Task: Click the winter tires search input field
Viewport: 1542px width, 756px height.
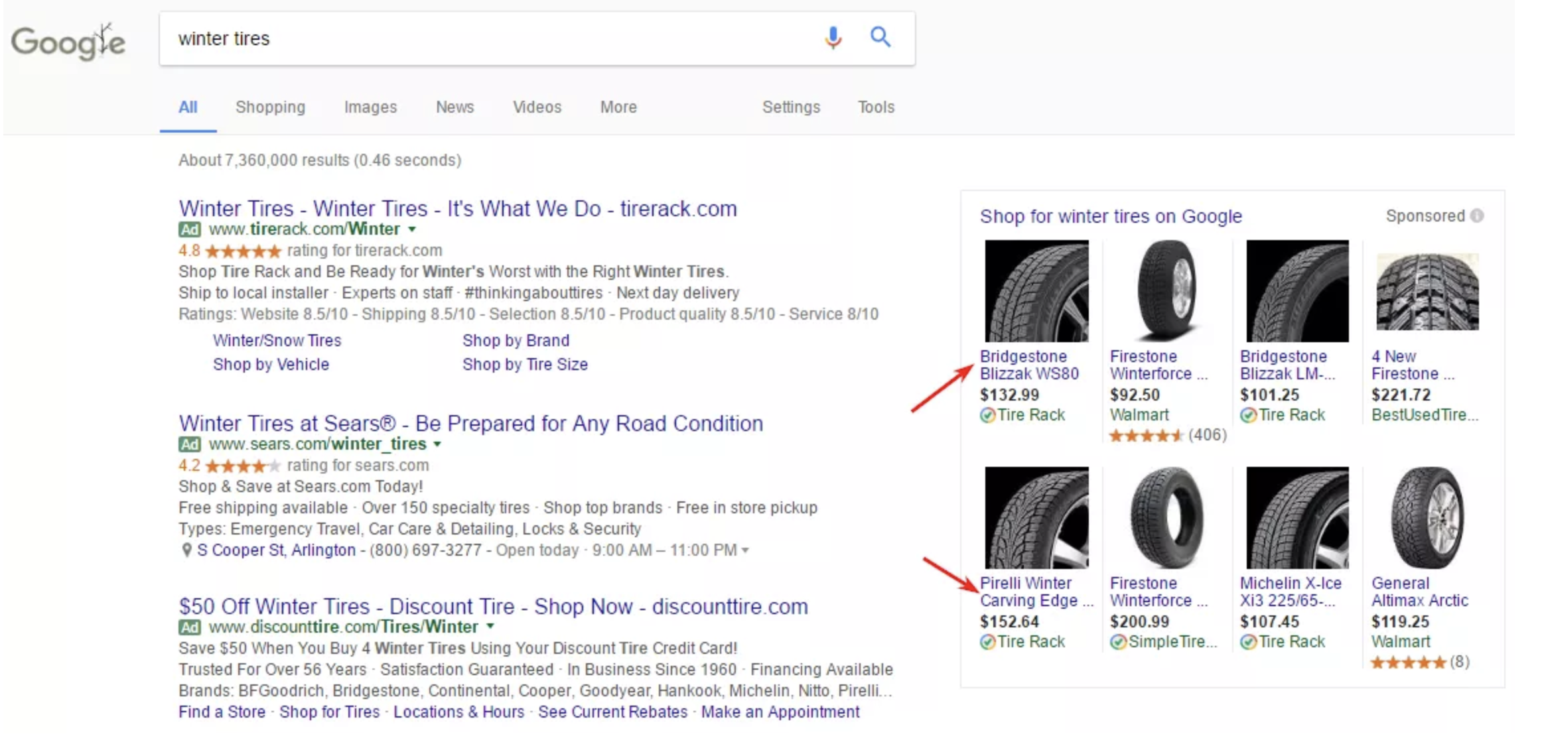Action: (x=488, y=38)
